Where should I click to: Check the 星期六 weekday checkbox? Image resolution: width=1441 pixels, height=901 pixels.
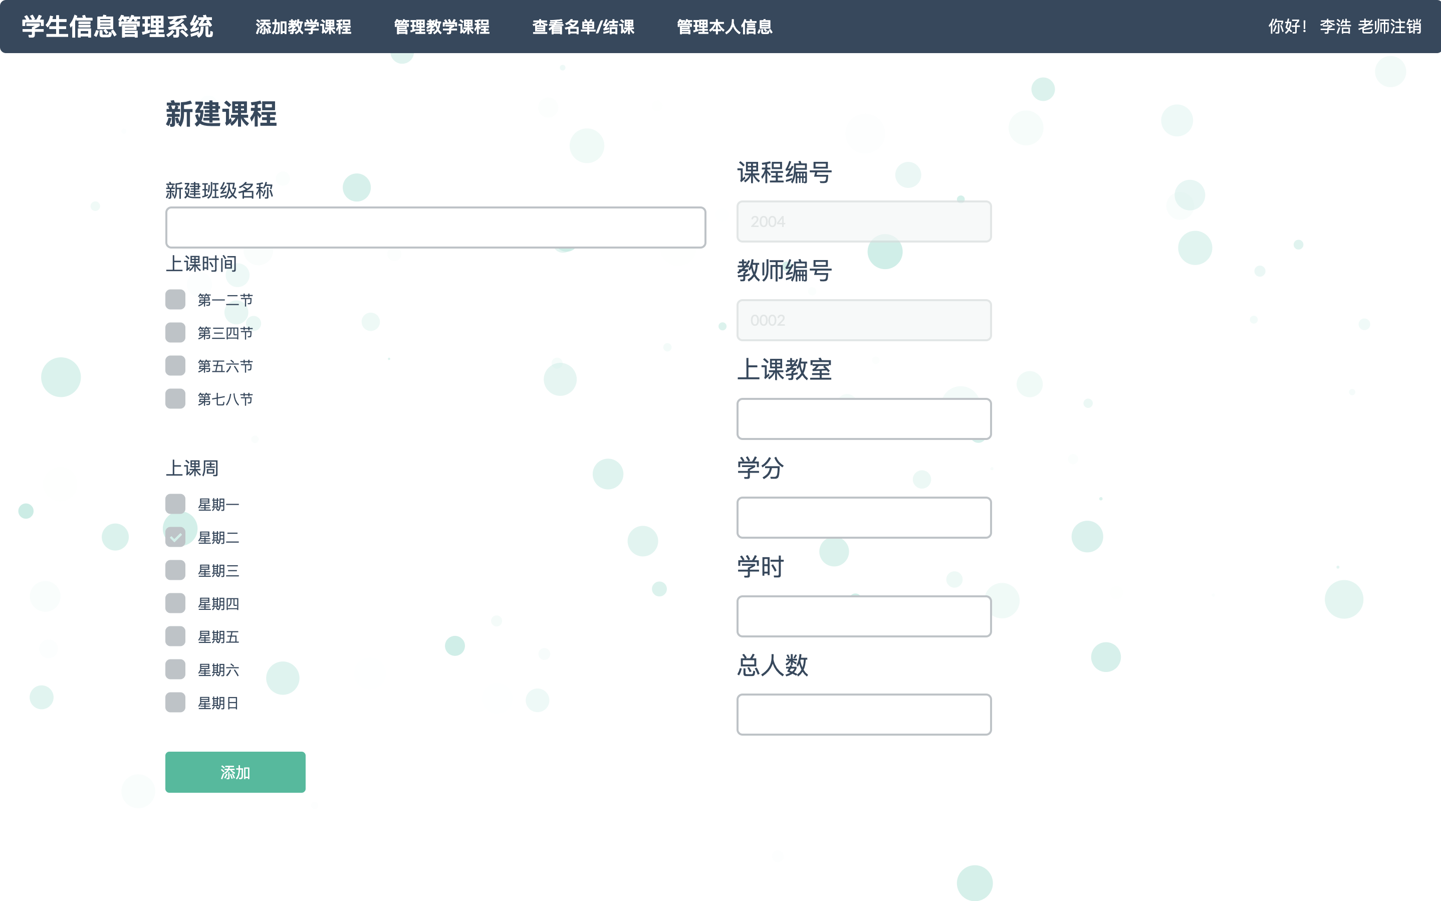click(175, 670)
